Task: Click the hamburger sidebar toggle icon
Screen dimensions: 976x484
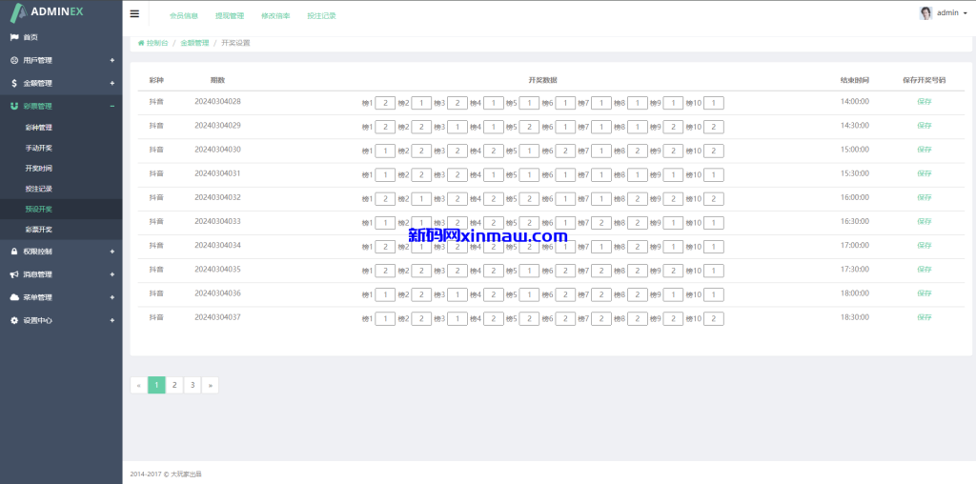Action: 134,14
